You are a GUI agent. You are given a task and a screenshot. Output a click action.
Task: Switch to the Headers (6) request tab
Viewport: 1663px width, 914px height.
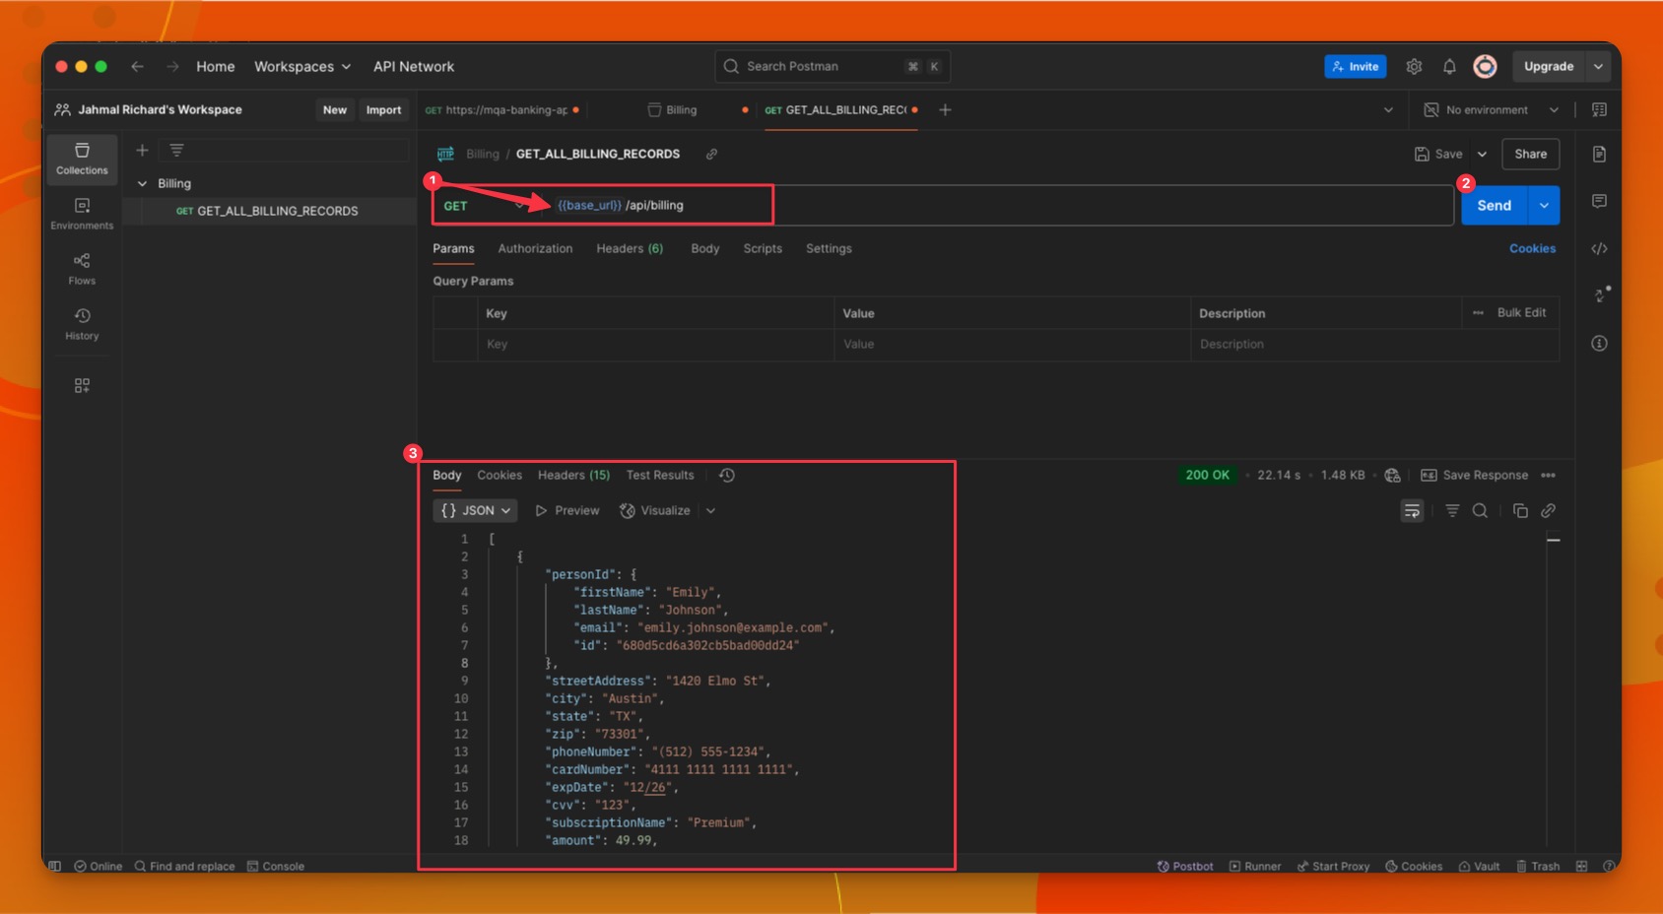(x=630, y=248)
